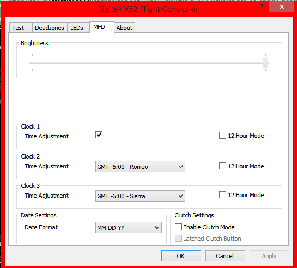Open Clock 3 Time Adjustment dropdown
This screenshot has height=268, width=297.
[140, 196]
